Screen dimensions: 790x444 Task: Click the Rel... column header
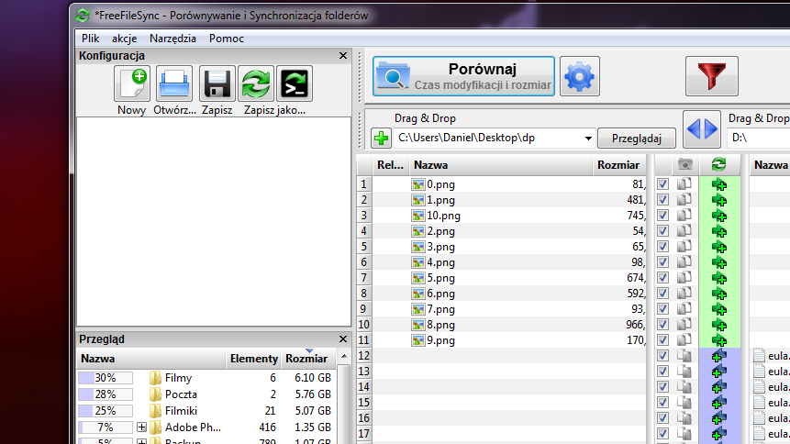tap(391, 165)
